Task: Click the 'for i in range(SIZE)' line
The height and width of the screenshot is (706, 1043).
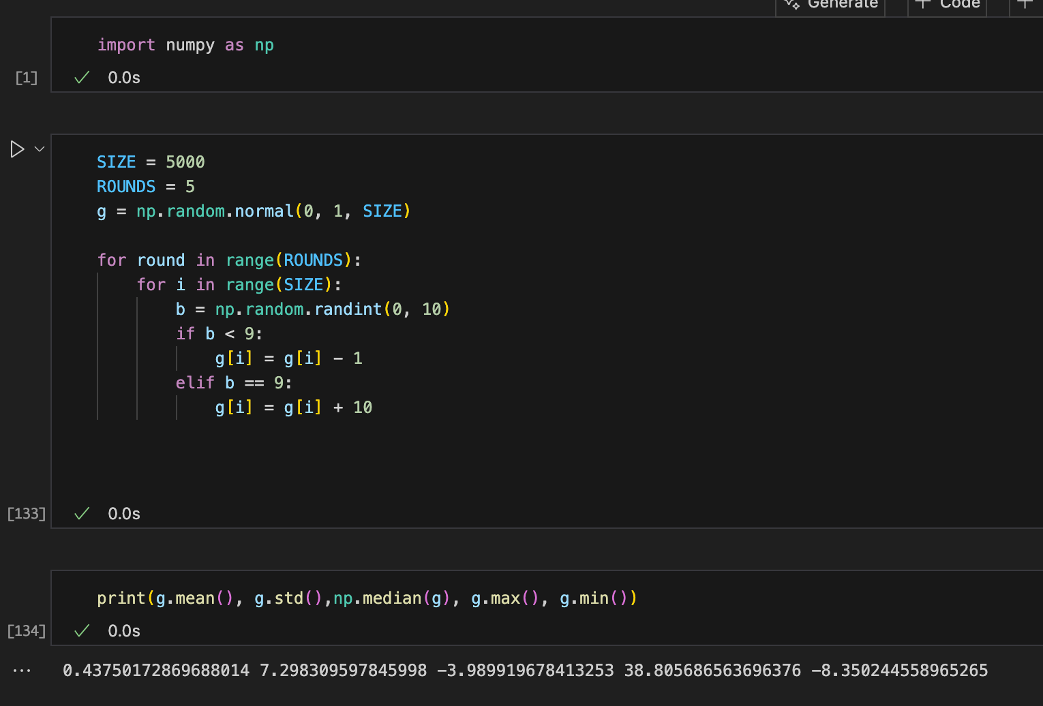Action: click(x=239, y=285)
